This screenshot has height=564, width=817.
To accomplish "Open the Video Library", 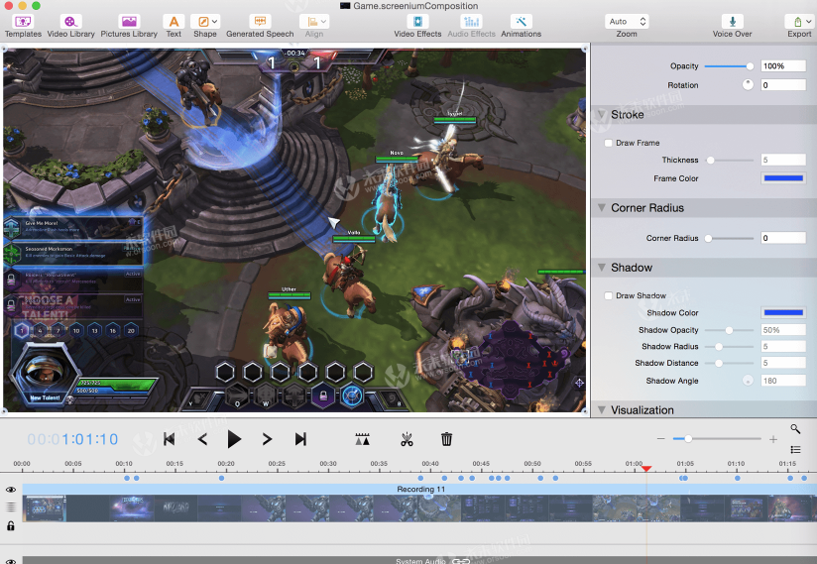I will 71,22.
